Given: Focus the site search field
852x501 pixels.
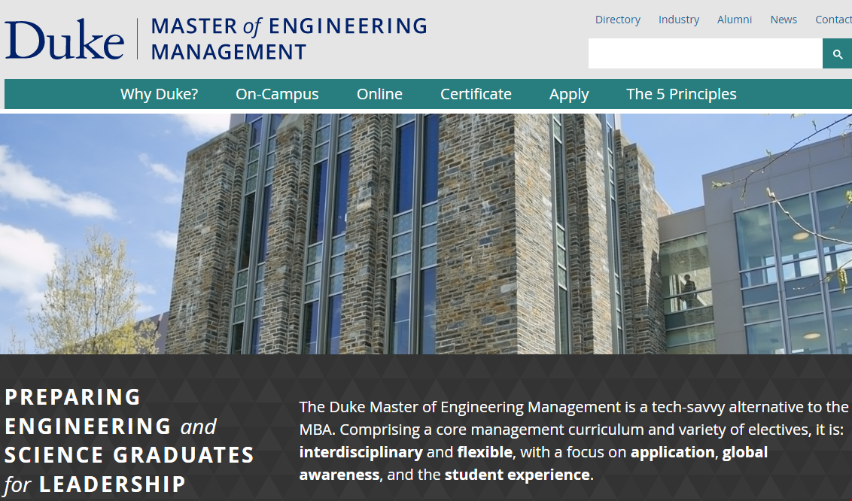Looking at the screenshot, I should (705, 53).
